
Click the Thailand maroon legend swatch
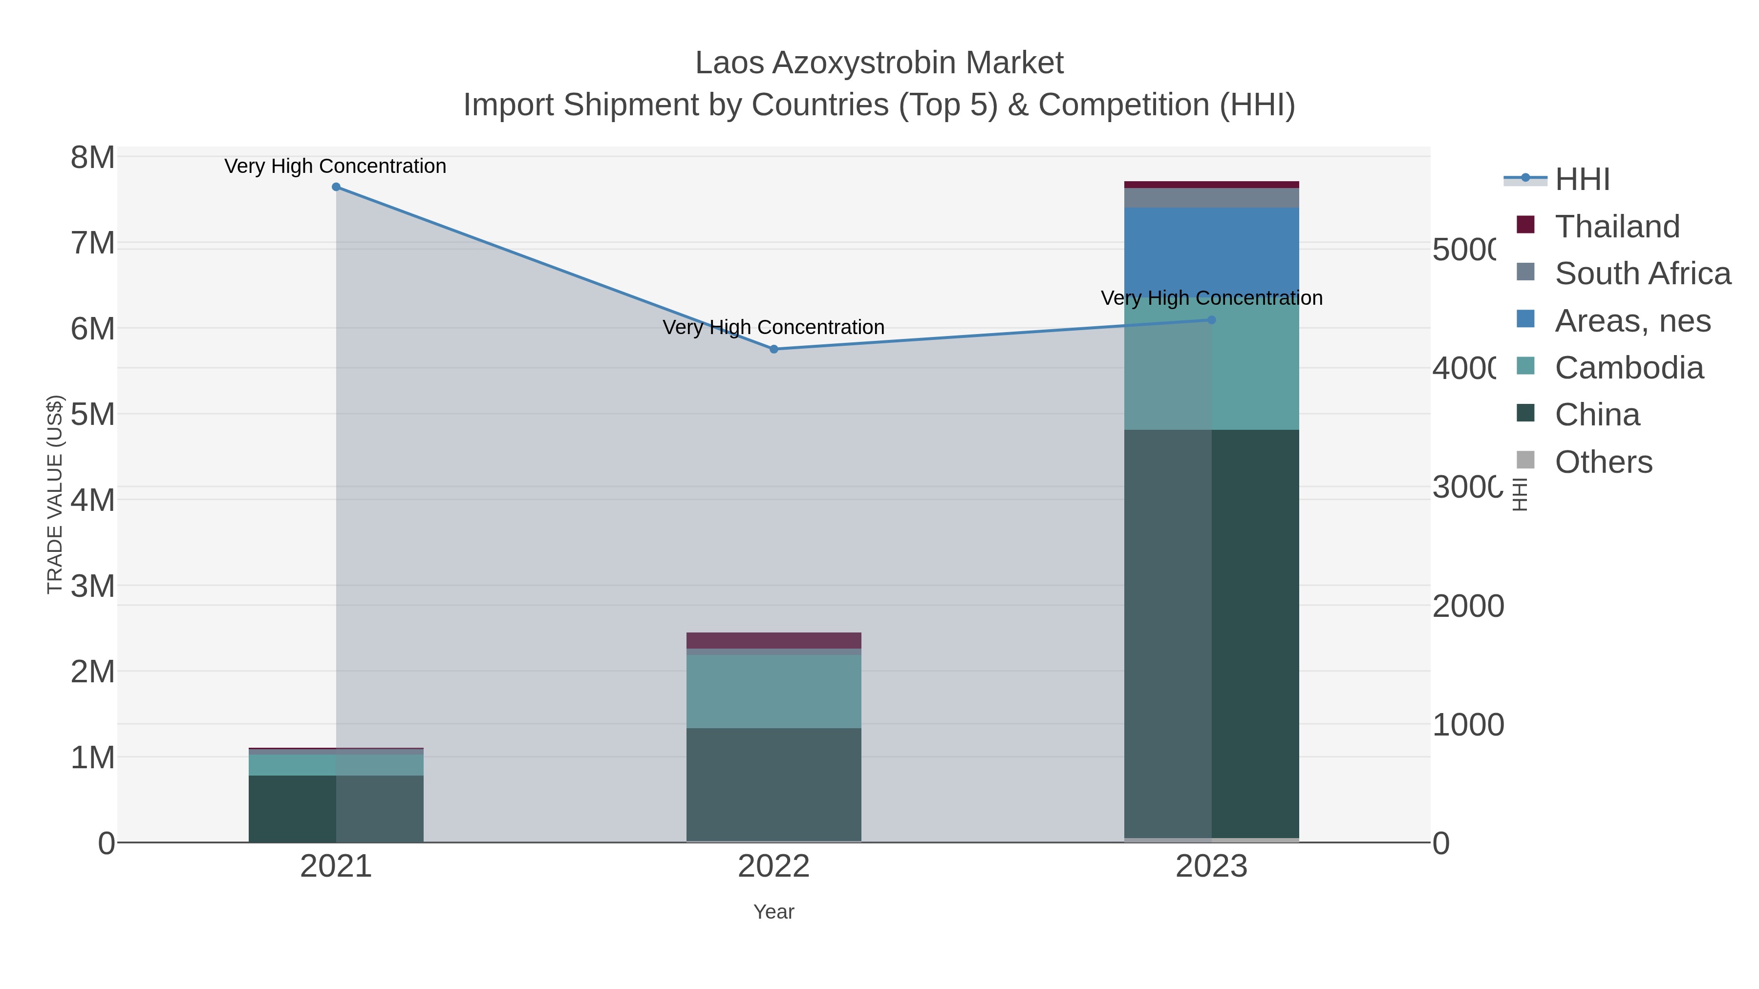1525,225
